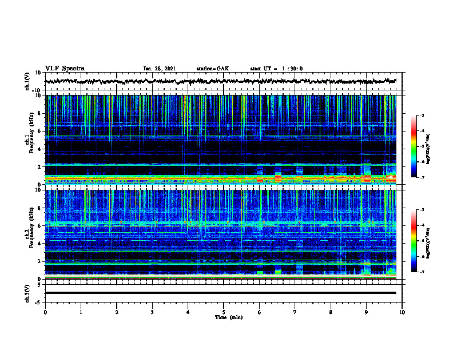453x350 pixels.
Task: Click the "4" kHz tick on ch.1 frequency axis
Action: point(39,149)
